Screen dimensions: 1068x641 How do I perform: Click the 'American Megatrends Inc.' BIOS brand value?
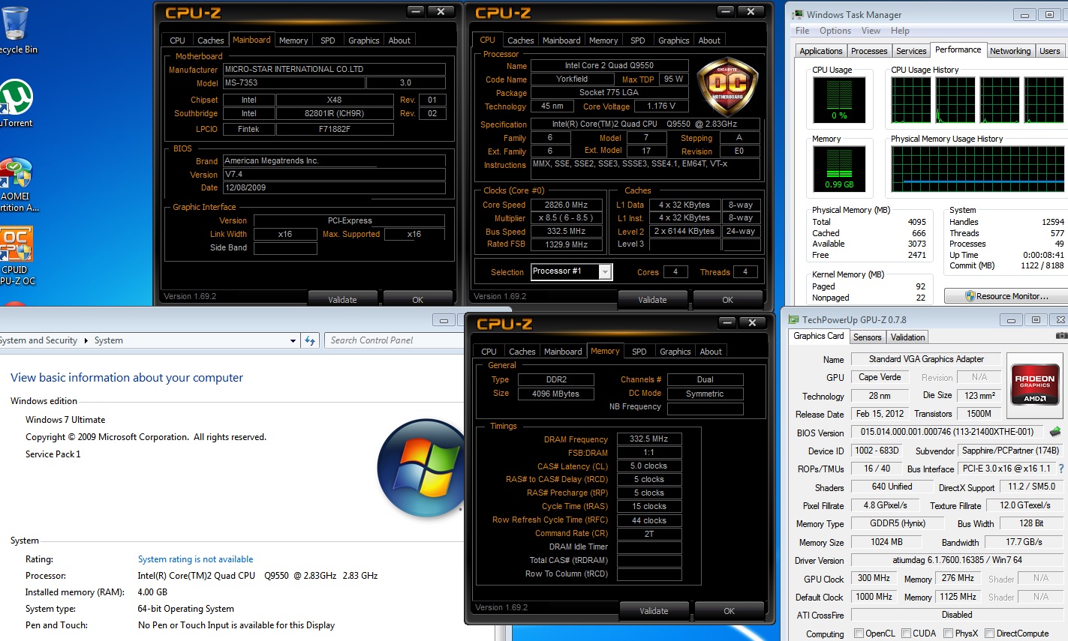(334, 160)
